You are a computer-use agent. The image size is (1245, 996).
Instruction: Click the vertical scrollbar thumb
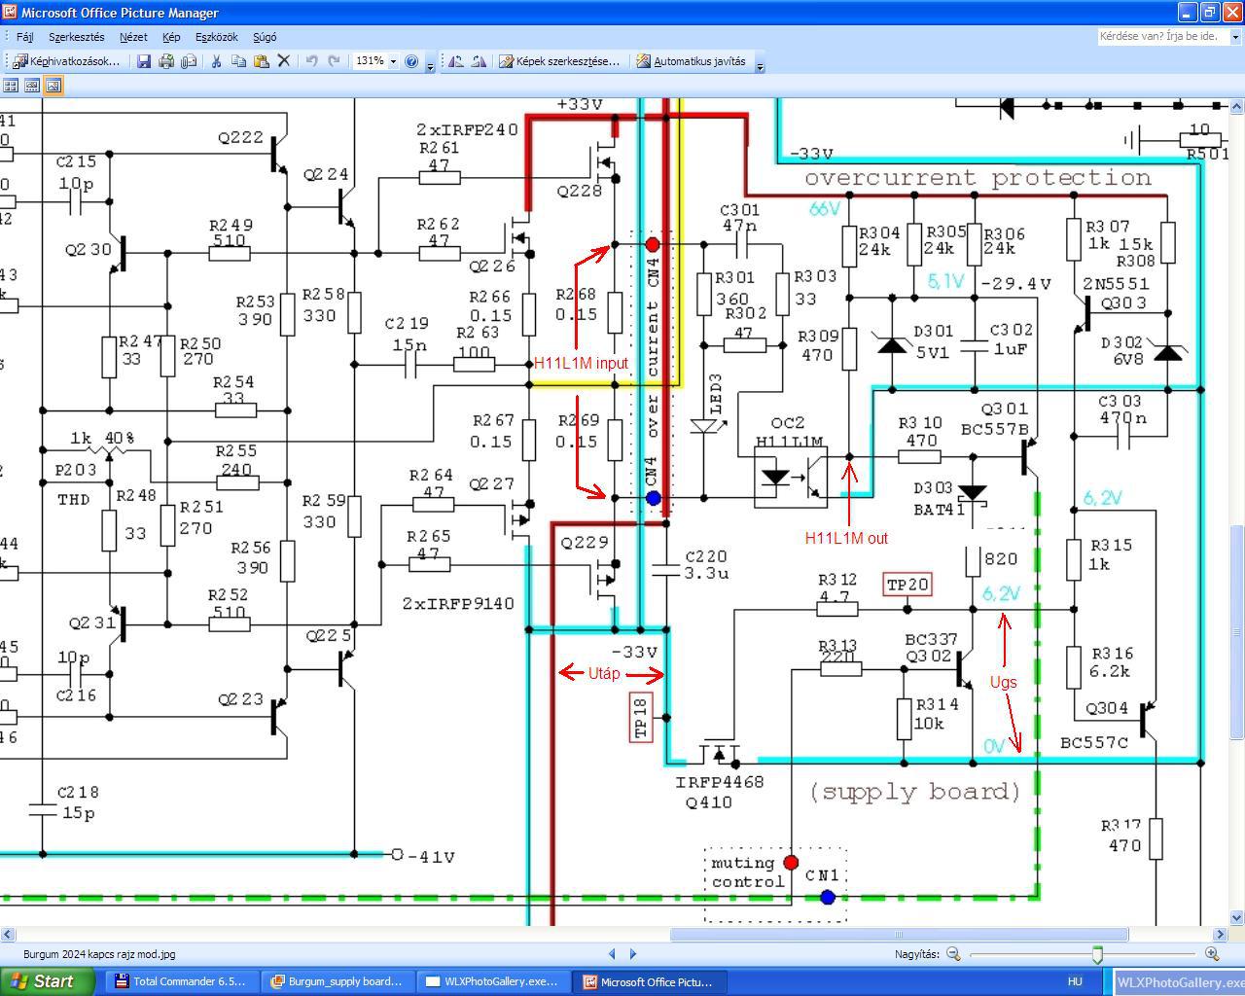coord(1237,630)
